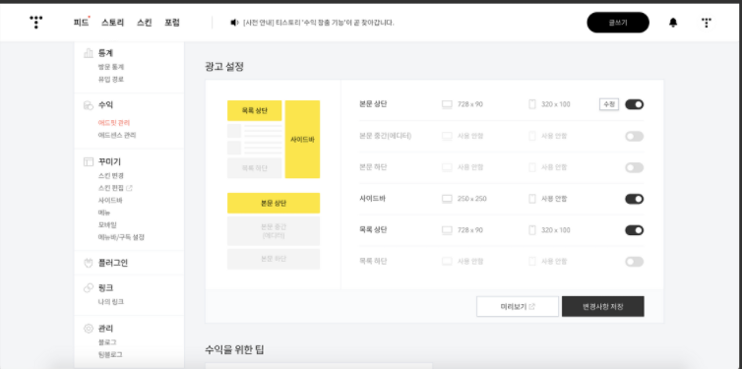
Task: Open 메뉴바/구독 설정 under 꾸미기
Action: click(121, 237)
